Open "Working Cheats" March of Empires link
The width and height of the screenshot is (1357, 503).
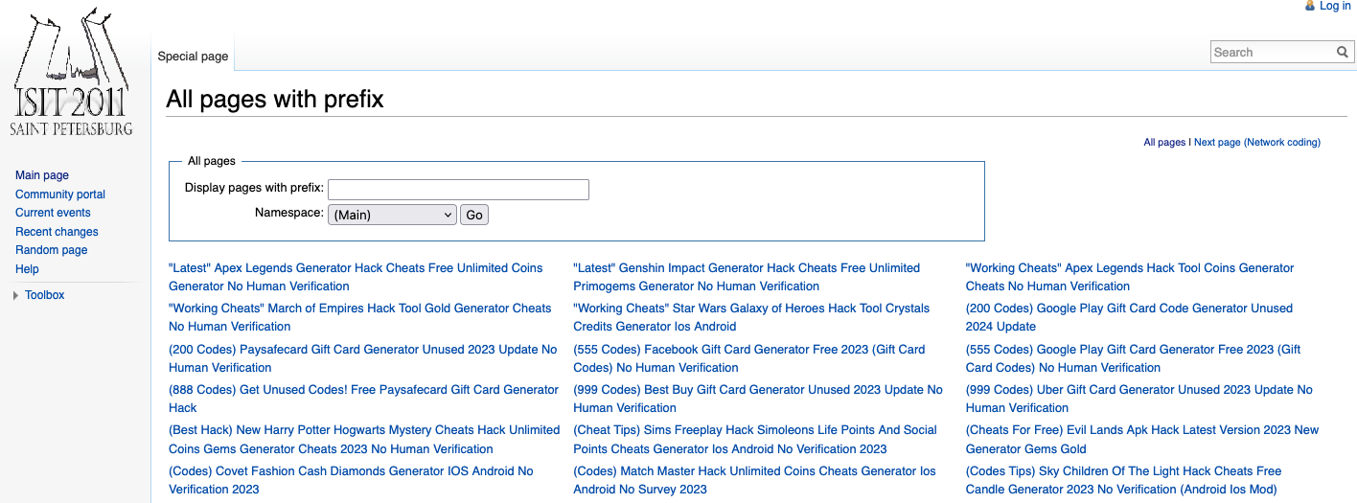pos(360,317)
